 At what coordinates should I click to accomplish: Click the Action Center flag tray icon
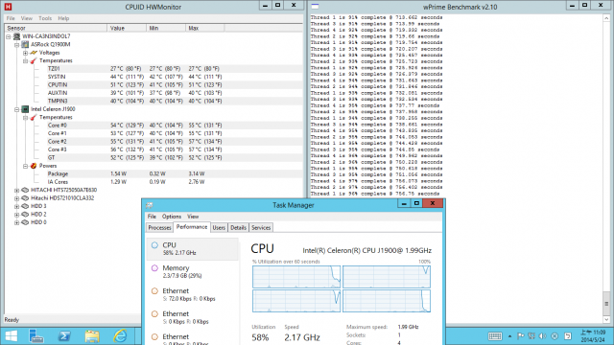(520, 336)
